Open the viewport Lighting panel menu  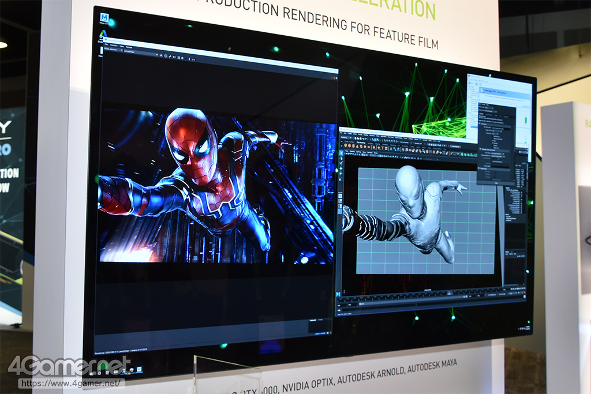[358, 152]
